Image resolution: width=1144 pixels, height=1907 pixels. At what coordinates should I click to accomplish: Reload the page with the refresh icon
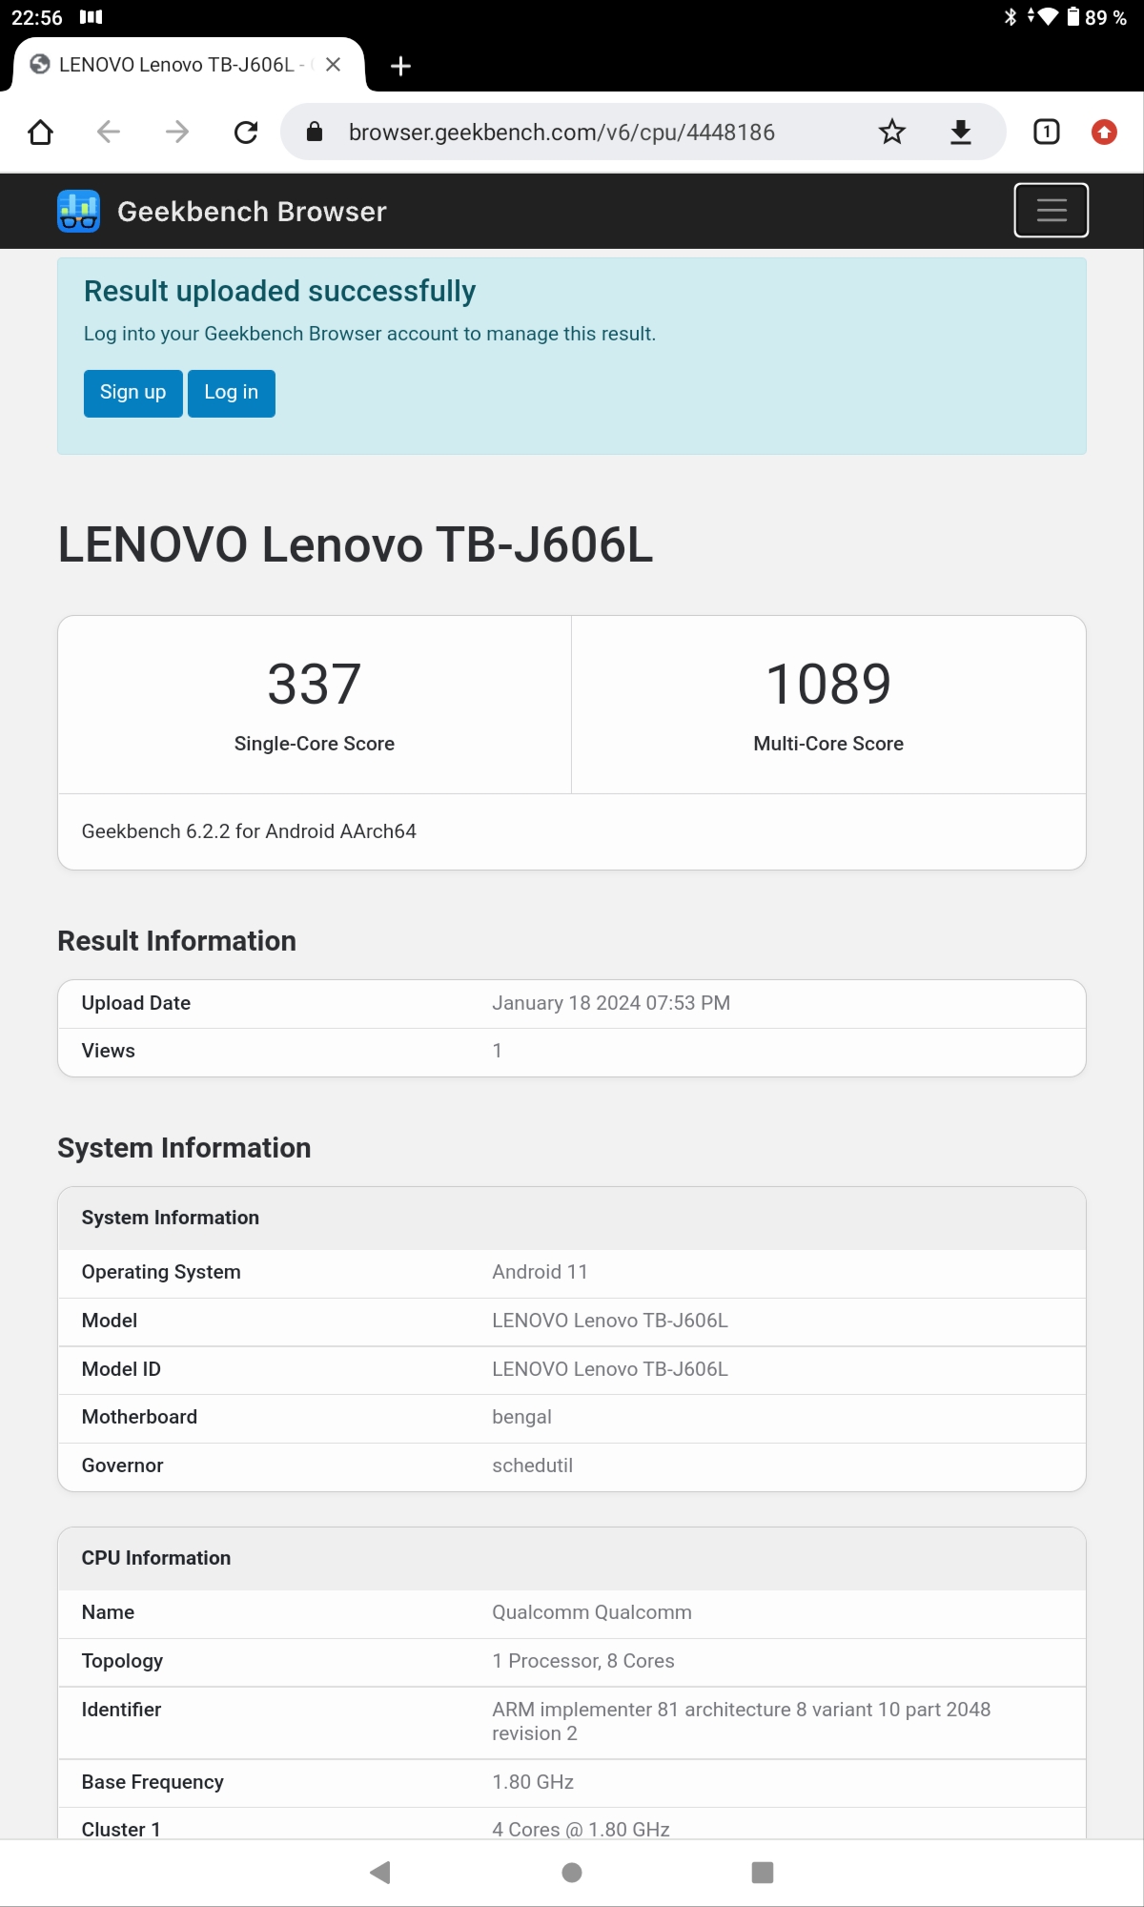pyautogui.click(x=246, y=132)
